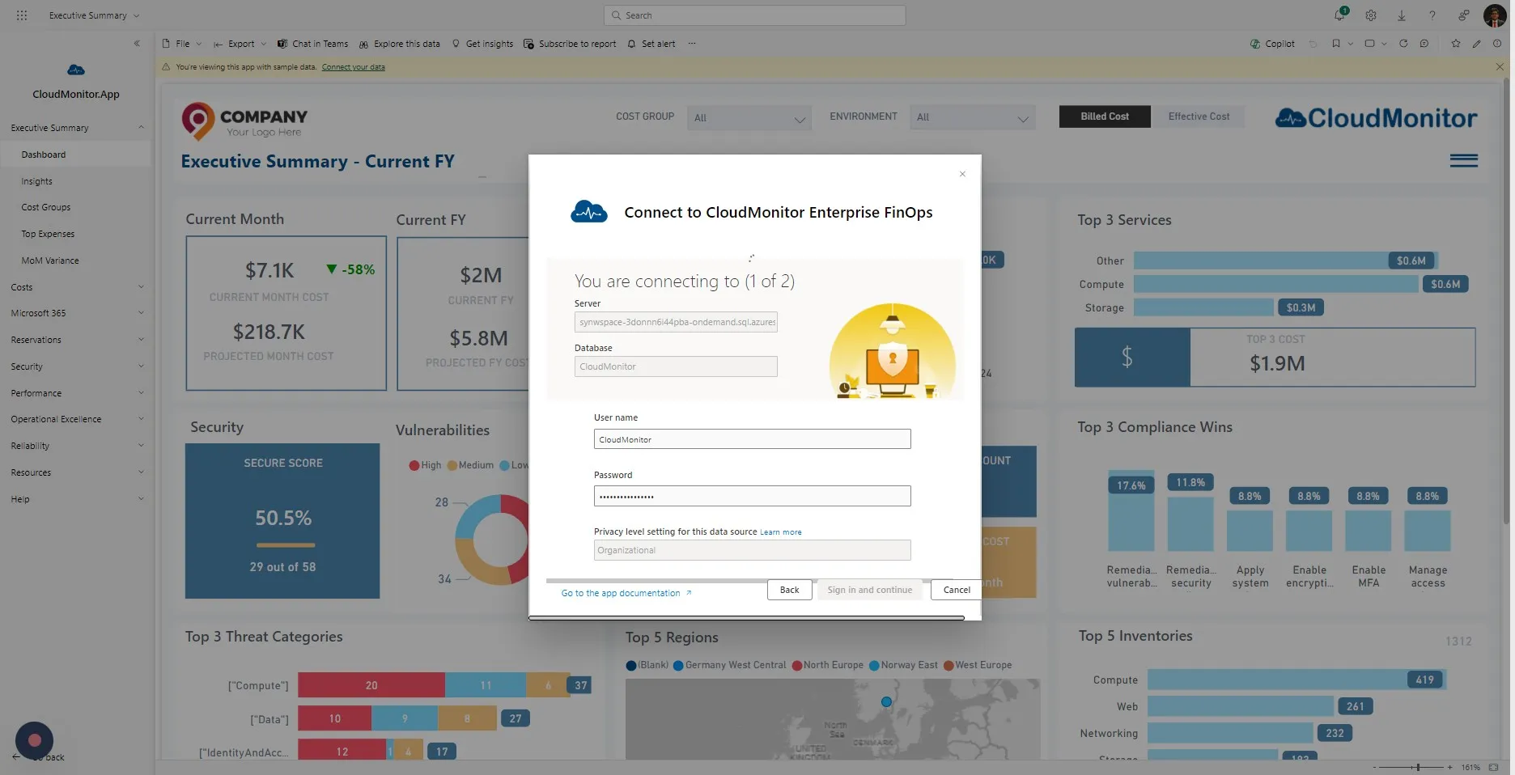Image resolution: width=1515 pixels, height=775 pixels.
Task: Click the red circular record button
Action: pyautogui.click(x=34, y=739)
